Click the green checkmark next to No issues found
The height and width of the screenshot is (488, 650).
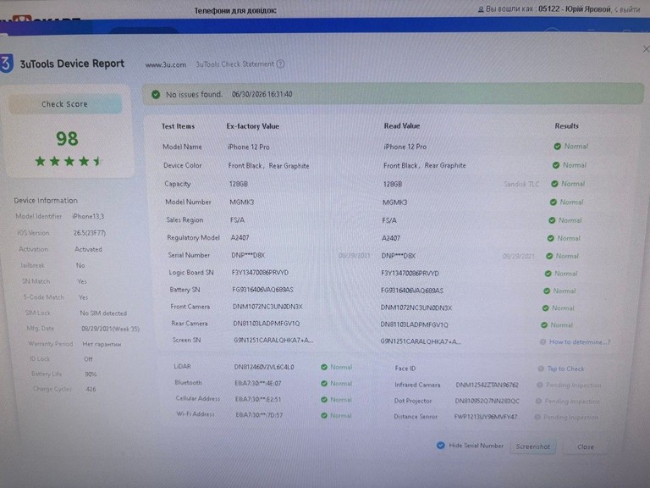point(156,95)
